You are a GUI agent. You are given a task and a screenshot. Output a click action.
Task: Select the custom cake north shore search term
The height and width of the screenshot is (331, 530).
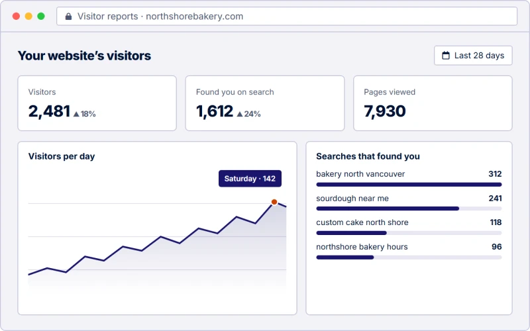pos(362,222)
